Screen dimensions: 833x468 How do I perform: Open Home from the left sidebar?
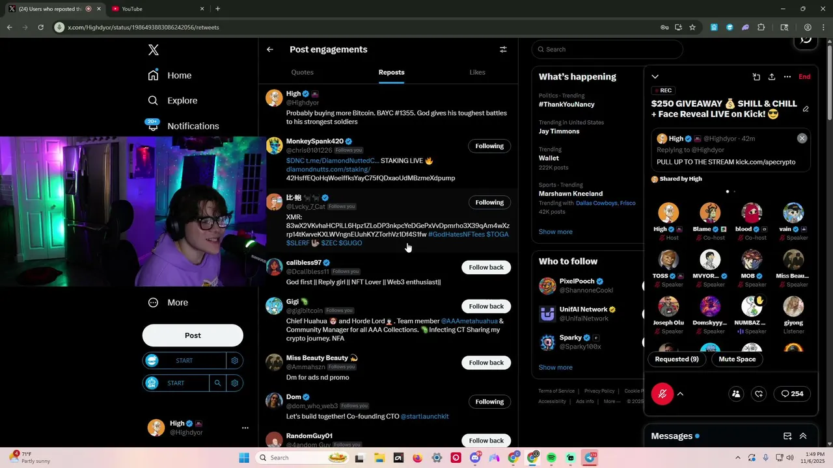(170, 75)
